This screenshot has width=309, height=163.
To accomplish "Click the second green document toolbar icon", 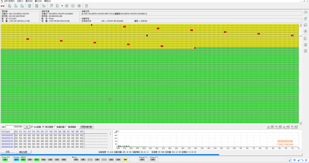I will tap(16, 6).
